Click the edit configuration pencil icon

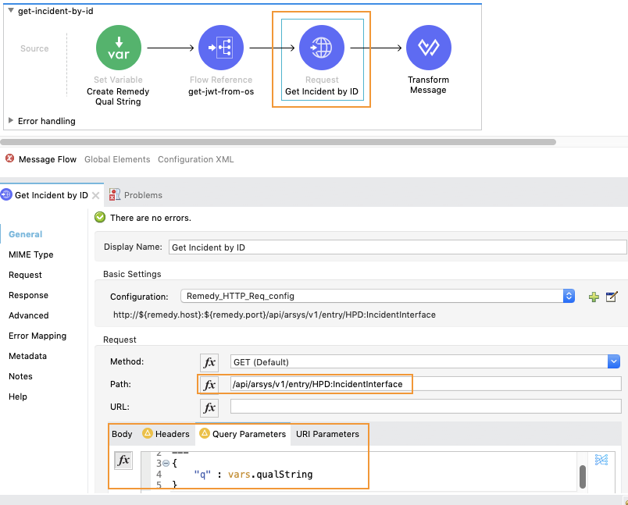point(612,297)
